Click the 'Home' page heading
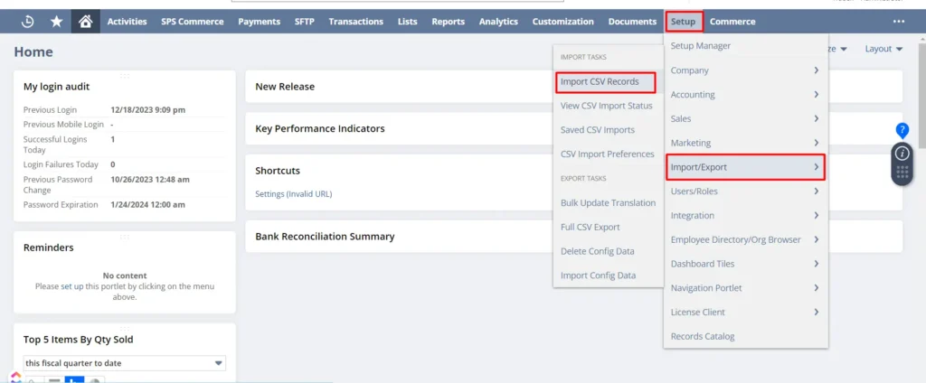The height and width of the screenshot is (383, 926). [33, 51]
